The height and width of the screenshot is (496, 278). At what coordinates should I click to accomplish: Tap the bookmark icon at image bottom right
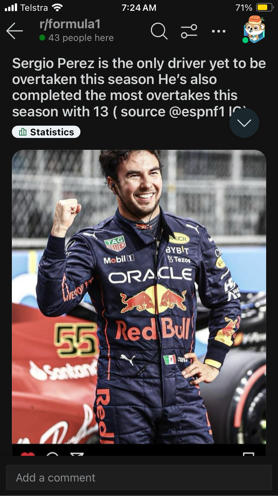pos(248,454)
